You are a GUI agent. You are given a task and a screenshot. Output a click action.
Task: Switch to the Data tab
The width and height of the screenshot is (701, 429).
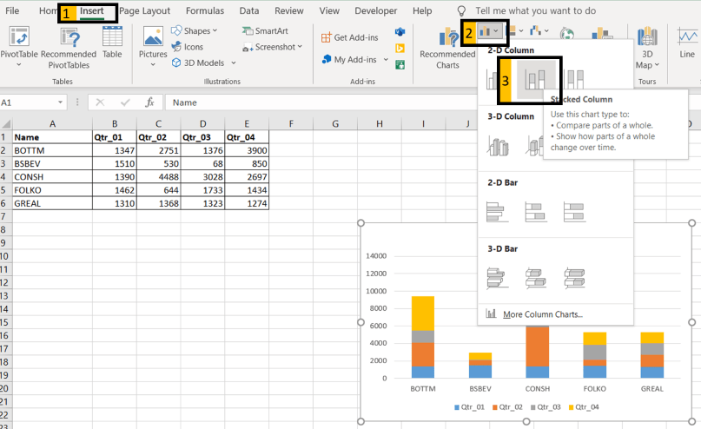pos(249,10)
